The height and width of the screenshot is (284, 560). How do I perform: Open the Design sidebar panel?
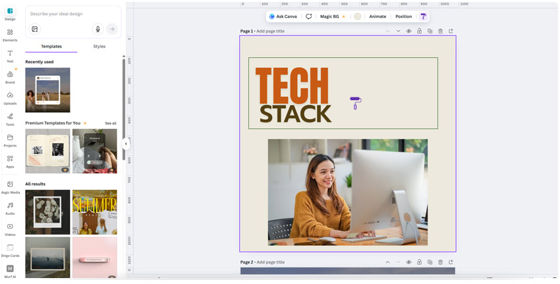coord(10,14)
